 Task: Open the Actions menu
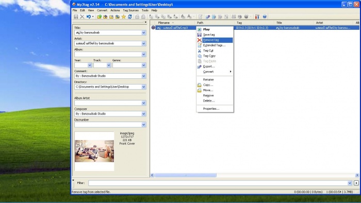click(115, 10)
